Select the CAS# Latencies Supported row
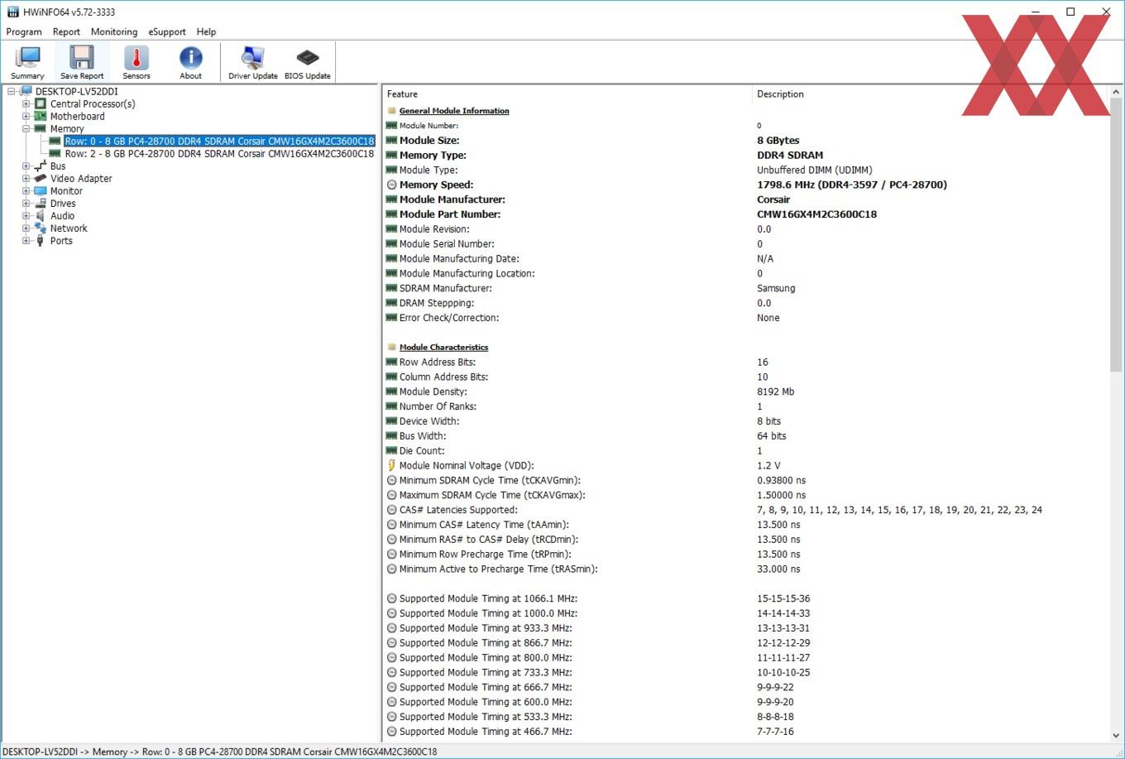Viewport: 1125px width, 759px height. tap(744, 510)
